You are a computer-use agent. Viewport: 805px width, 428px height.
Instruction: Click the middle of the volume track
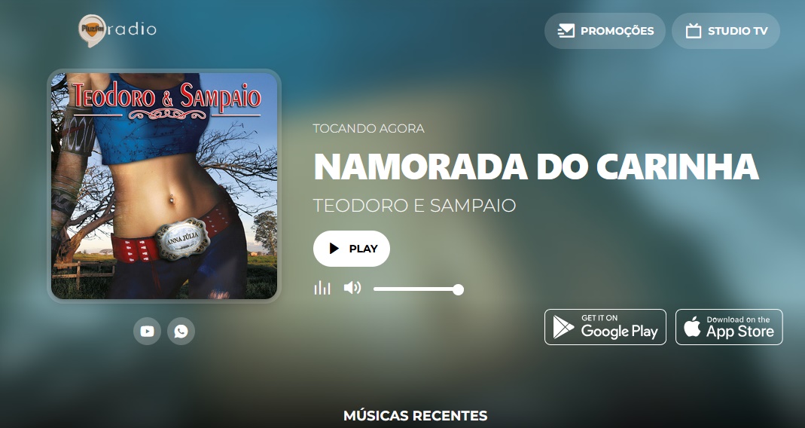click(416, 289)
